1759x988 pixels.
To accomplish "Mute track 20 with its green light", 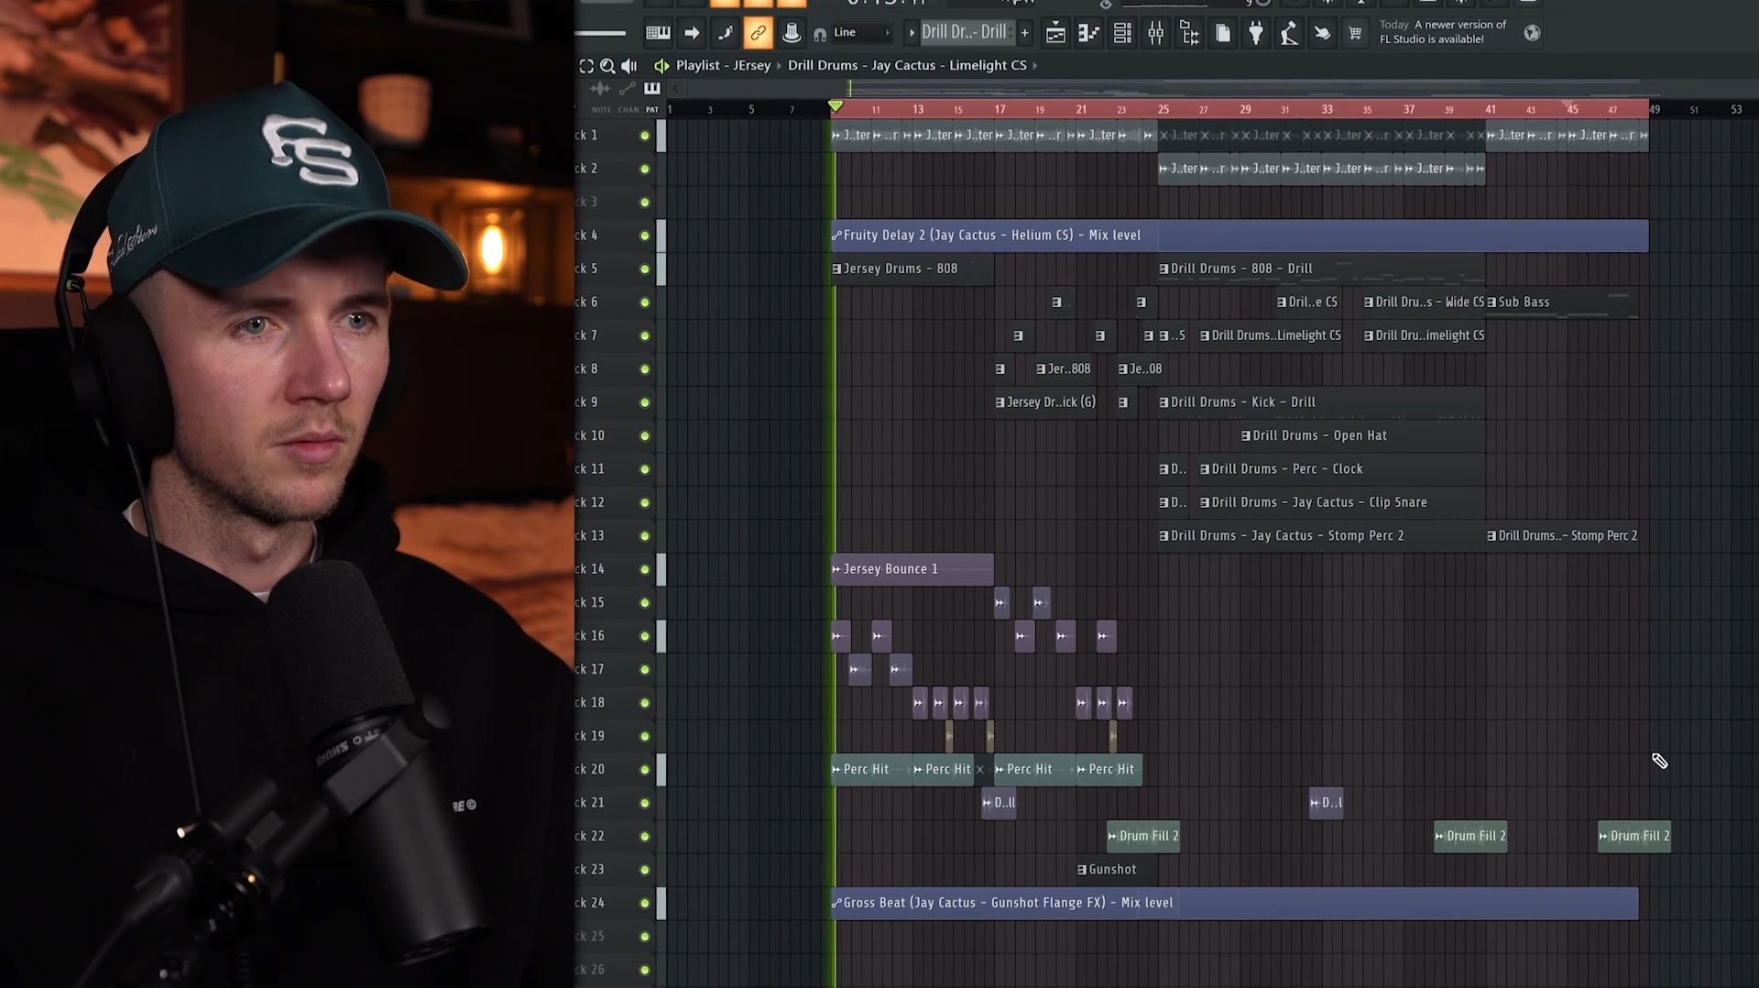I will pos(645,770).
